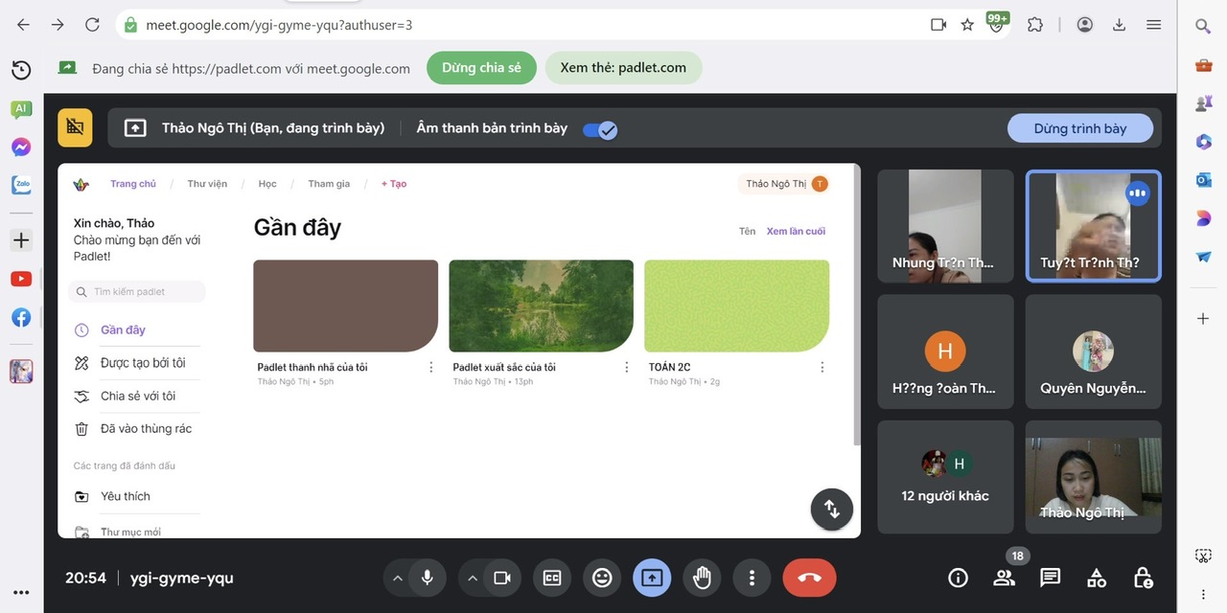Select Nhung Tr?n Th... video tile

[x=945, y=226]
